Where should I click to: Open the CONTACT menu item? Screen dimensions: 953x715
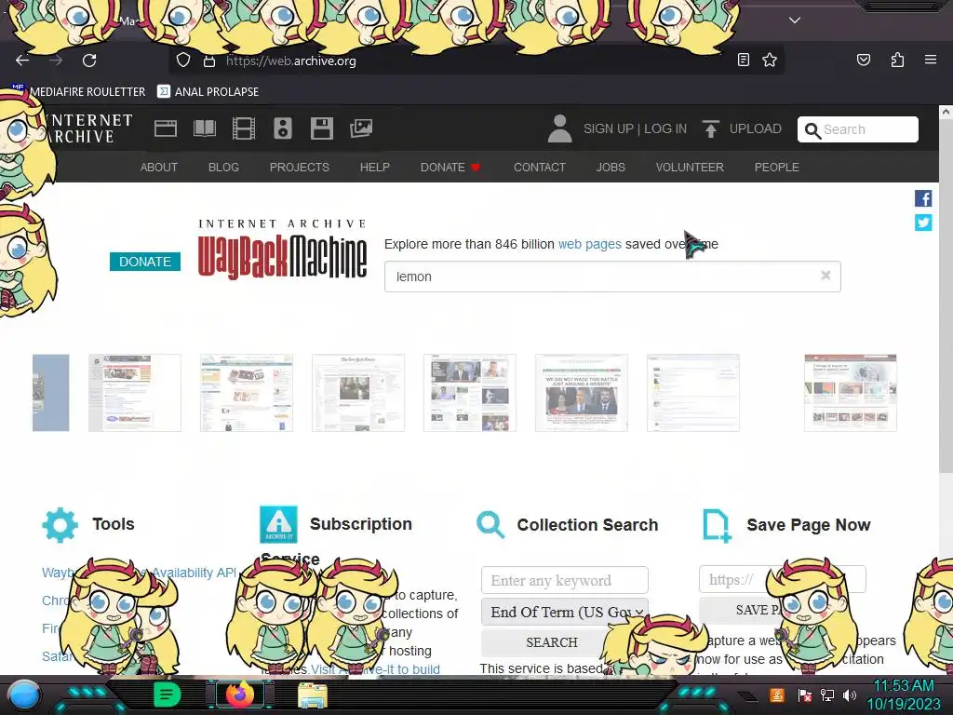point(540,168)
